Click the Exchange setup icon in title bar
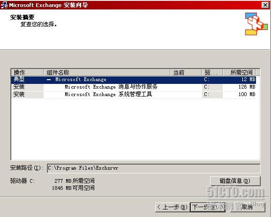 click(4, 5)
